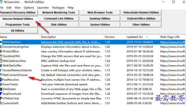Click the HostedNetworkStarter icon
The image size is (186, 106).
(1, 70)
